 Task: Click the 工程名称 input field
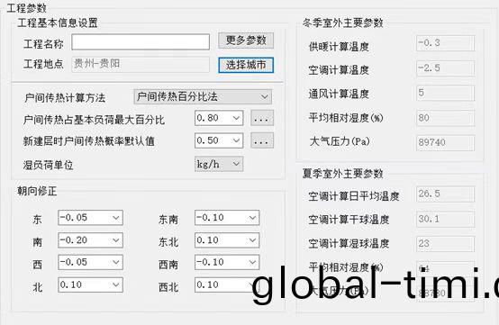tap(141, 42)
